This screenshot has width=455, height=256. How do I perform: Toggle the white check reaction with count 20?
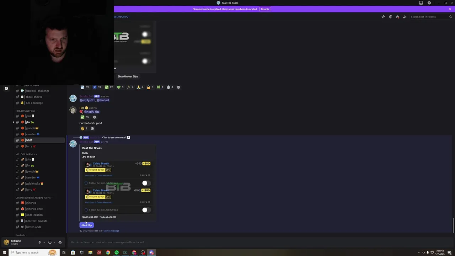(x=109, y=87)
